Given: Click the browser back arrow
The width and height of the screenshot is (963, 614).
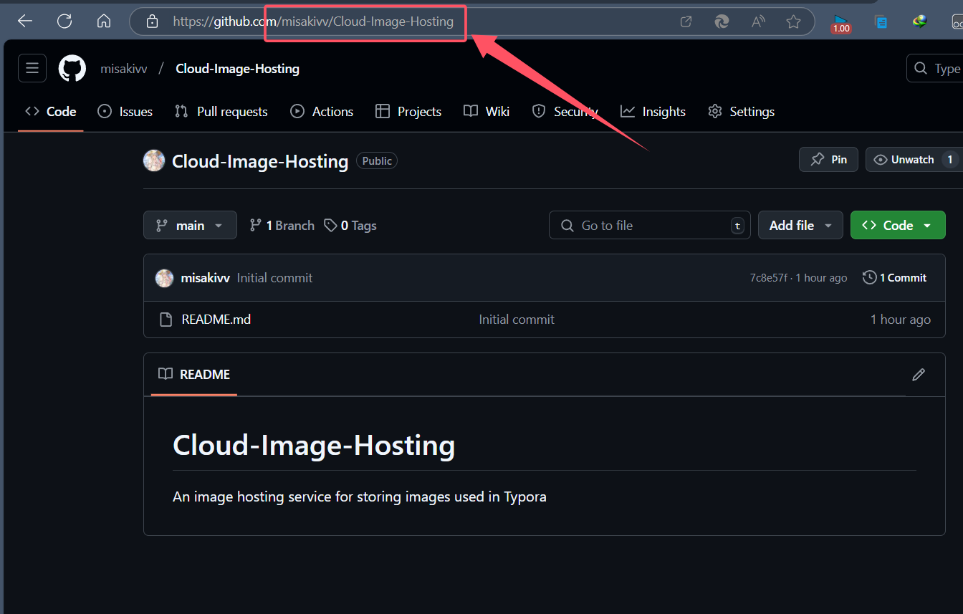Looking at the screenshot, I should point(25,21).
